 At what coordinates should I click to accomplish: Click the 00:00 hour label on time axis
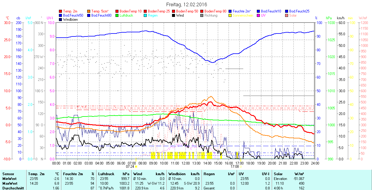pyautogui.click(x=56, y=163)
